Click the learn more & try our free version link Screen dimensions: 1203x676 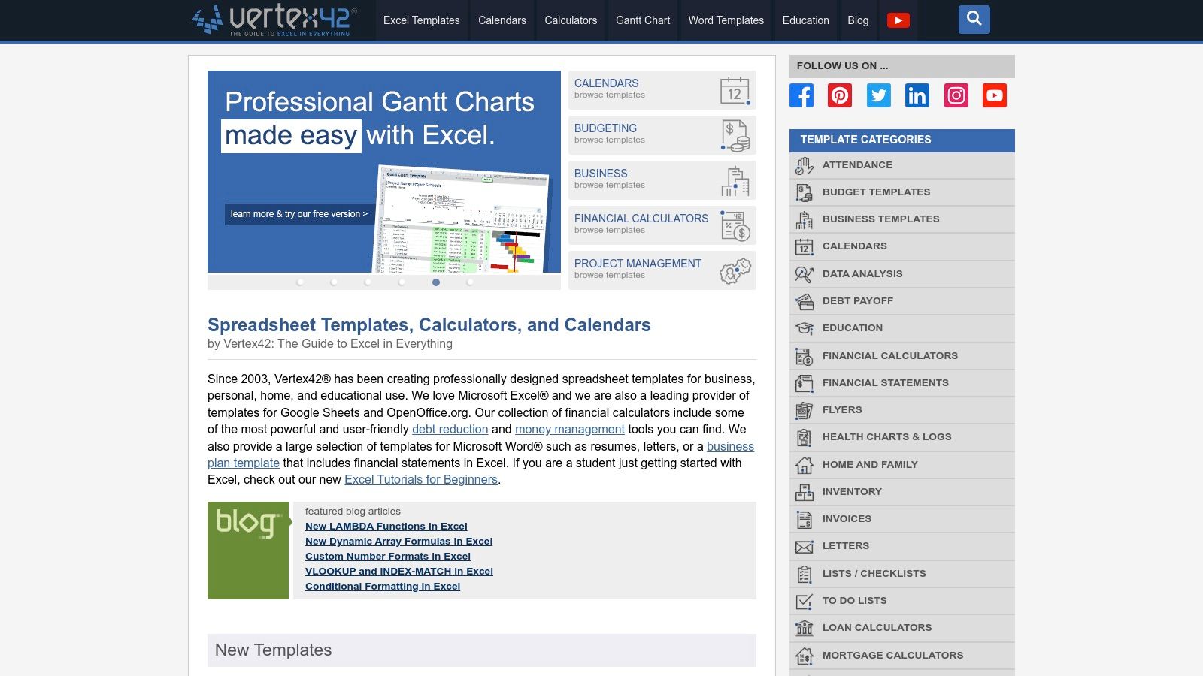[x=298, y=214]
